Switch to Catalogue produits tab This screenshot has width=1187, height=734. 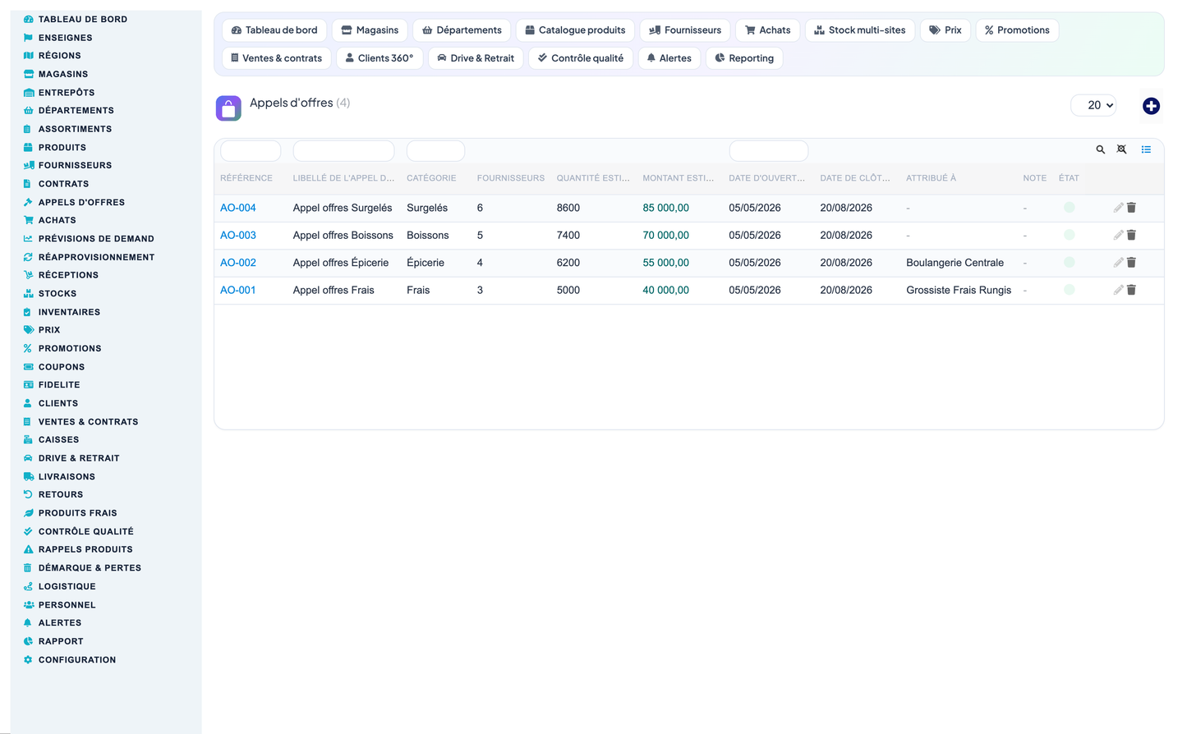tap(575, 30)
